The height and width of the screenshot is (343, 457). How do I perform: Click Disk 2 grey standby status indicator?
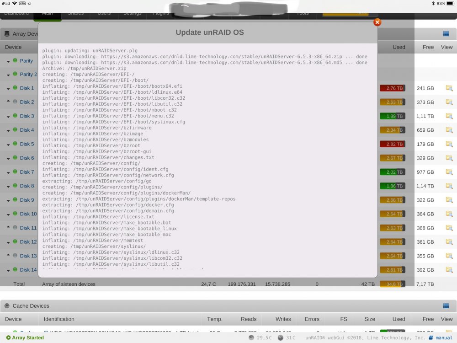[x=15, y=102]
